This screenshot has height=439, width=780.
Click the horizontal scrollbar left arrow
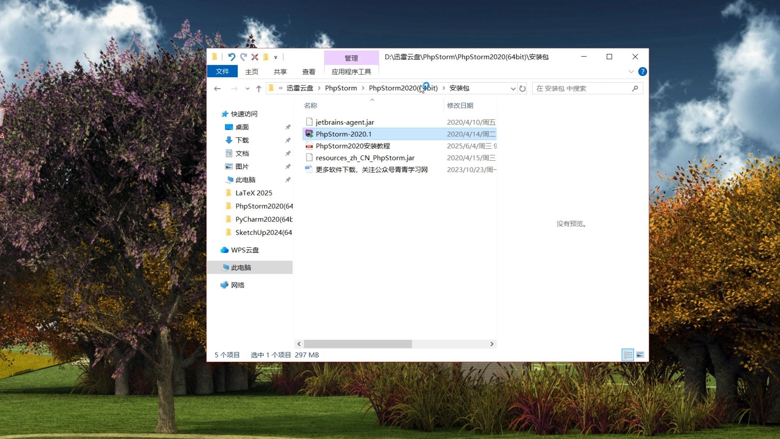pyautogui.click(x=299, y=344)
